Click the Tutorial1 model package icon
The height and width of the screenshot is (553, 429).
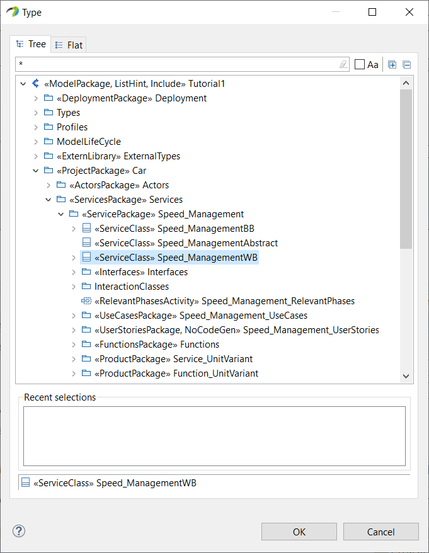point(36,83)
